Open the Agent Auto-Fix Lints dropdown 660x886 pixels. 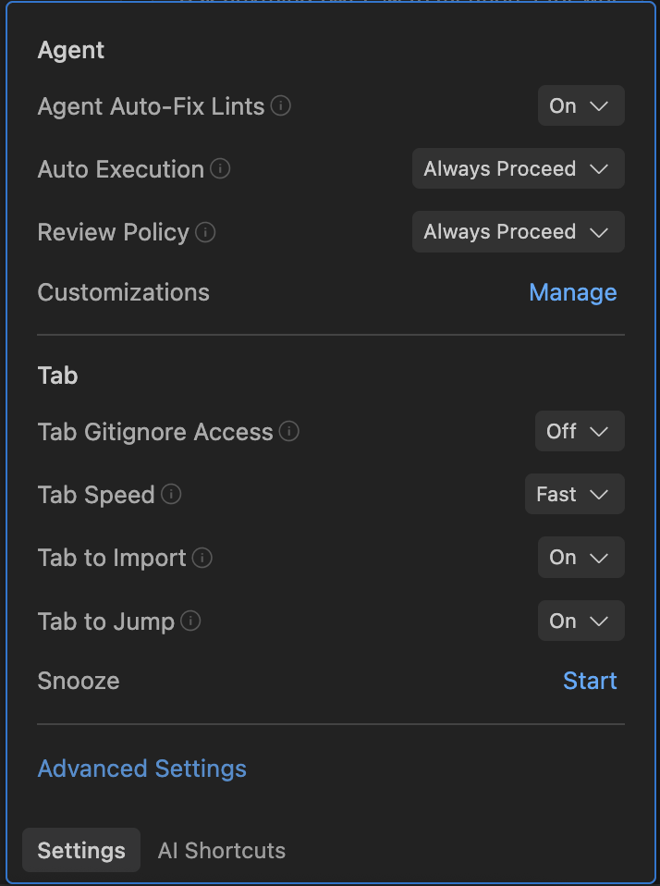pyautogui.click(x=581, y=105)
